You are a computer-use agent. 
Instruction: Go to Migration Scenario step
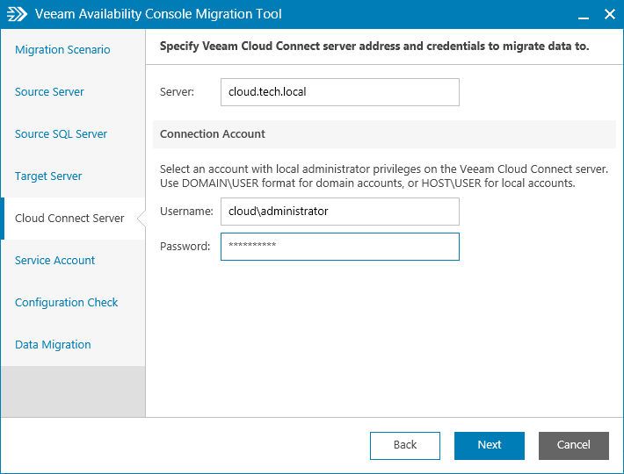click(62, 50)
